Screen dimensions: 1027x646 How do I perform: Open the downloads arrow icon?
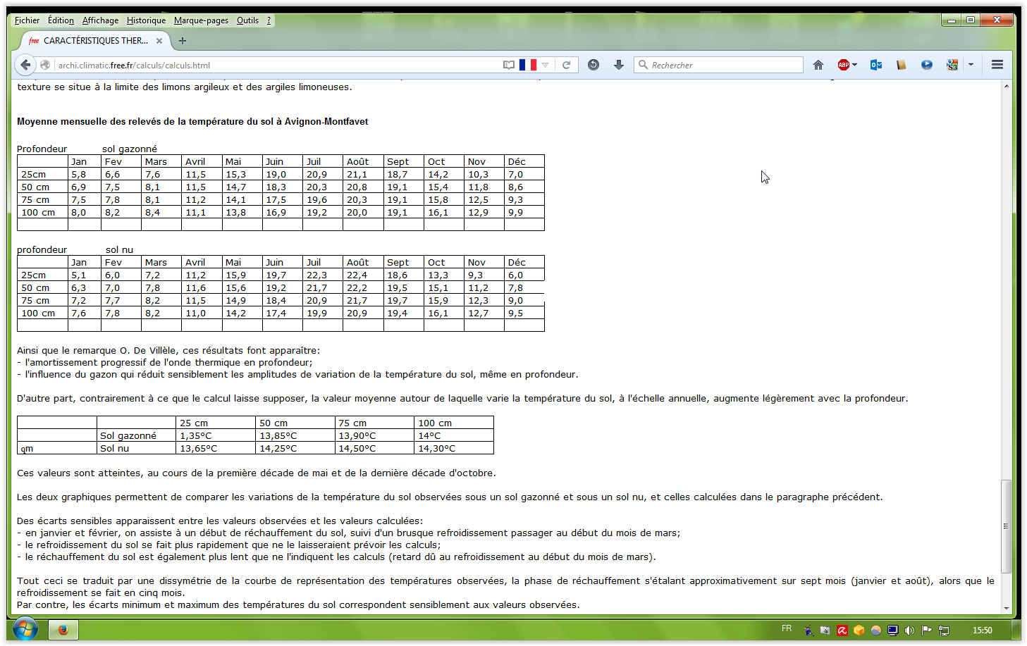[x=618, y=65]
